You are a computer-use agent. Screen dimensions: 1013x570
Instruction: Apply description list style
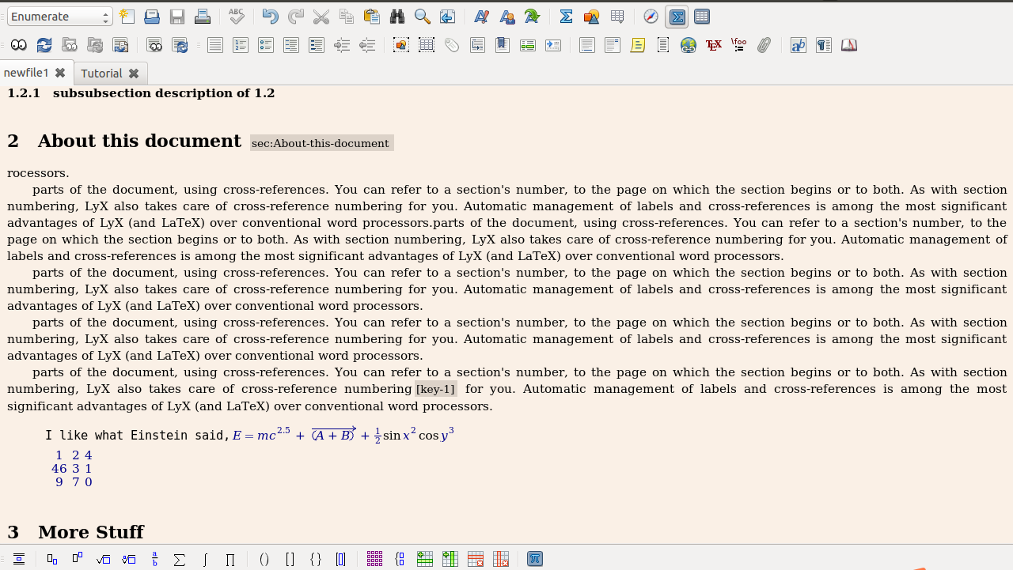[316, 45]
